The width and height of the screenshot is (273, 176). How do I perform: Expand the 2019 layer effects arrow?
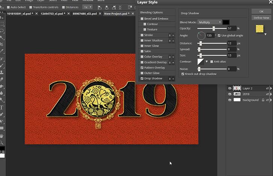pos(271,94)
